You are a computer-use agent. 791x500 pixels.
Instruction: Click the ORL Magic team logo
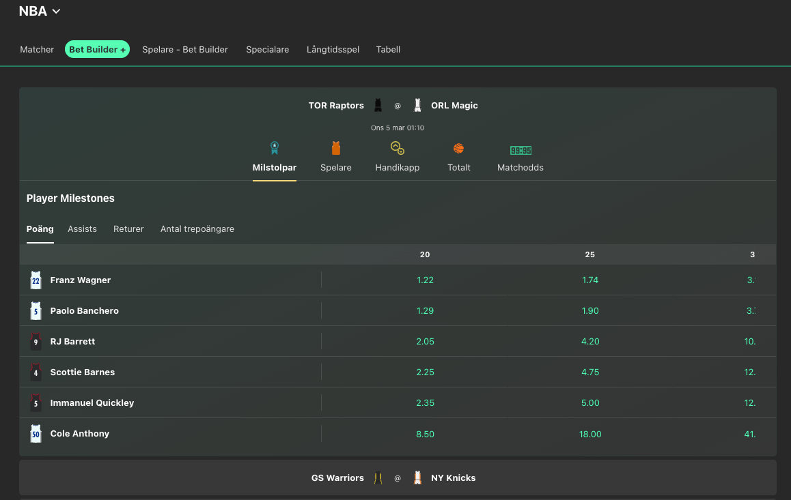point(417,105)
